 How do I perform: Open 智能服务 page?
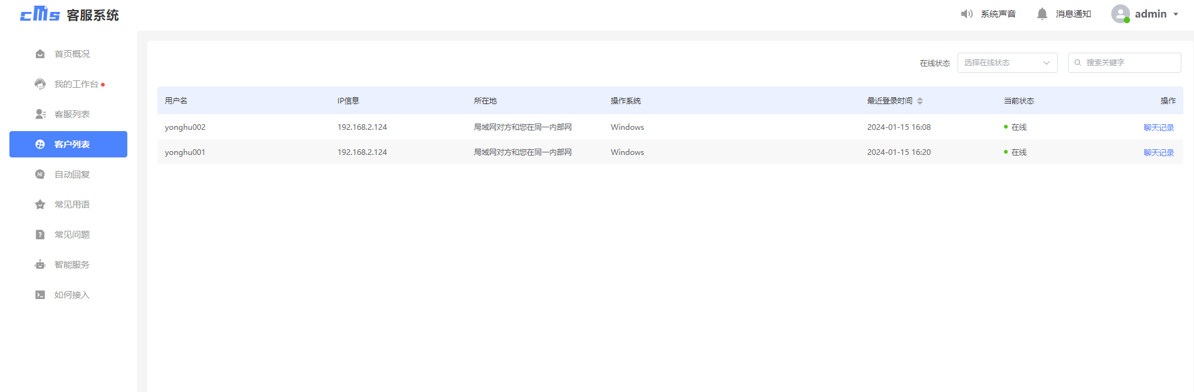(x=68, y=265)
